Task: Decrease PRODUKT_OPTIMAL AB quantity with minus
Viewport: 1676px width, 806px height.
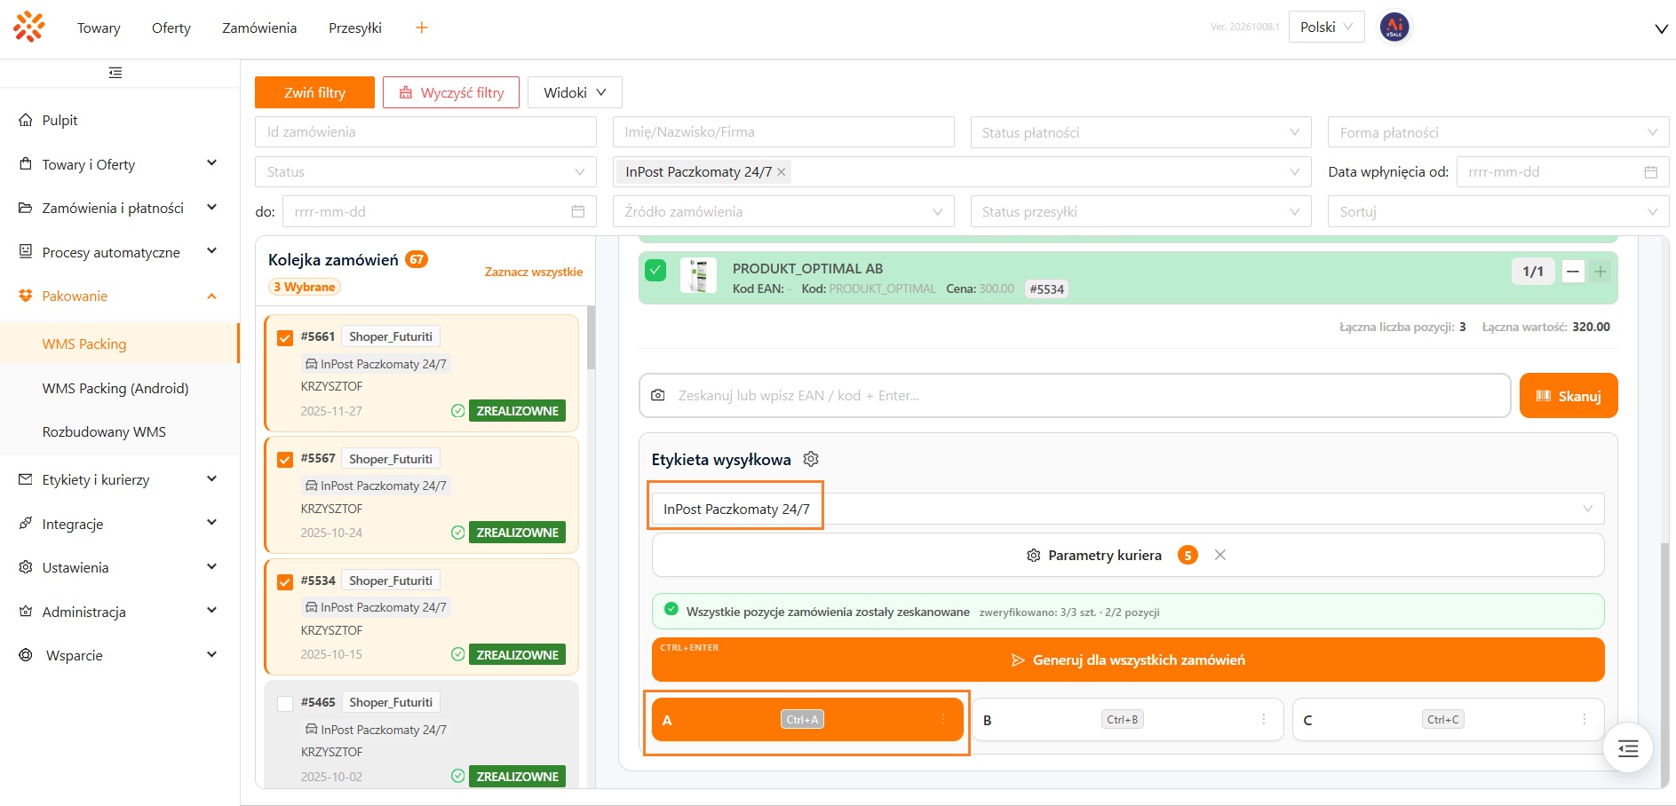Action: coord(1573,272)
